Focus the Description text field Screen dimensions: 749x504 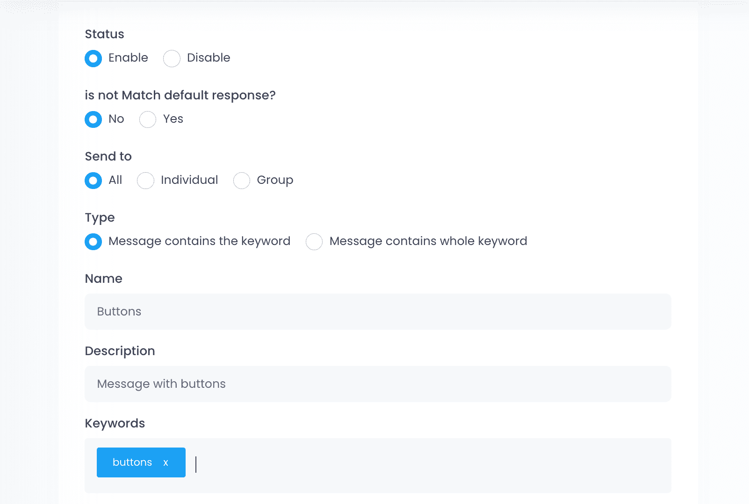(x=378, y=384)
